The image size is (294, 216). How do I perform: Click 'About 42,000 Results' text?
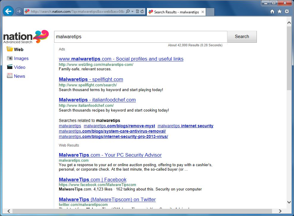click(x=195, y=45)
